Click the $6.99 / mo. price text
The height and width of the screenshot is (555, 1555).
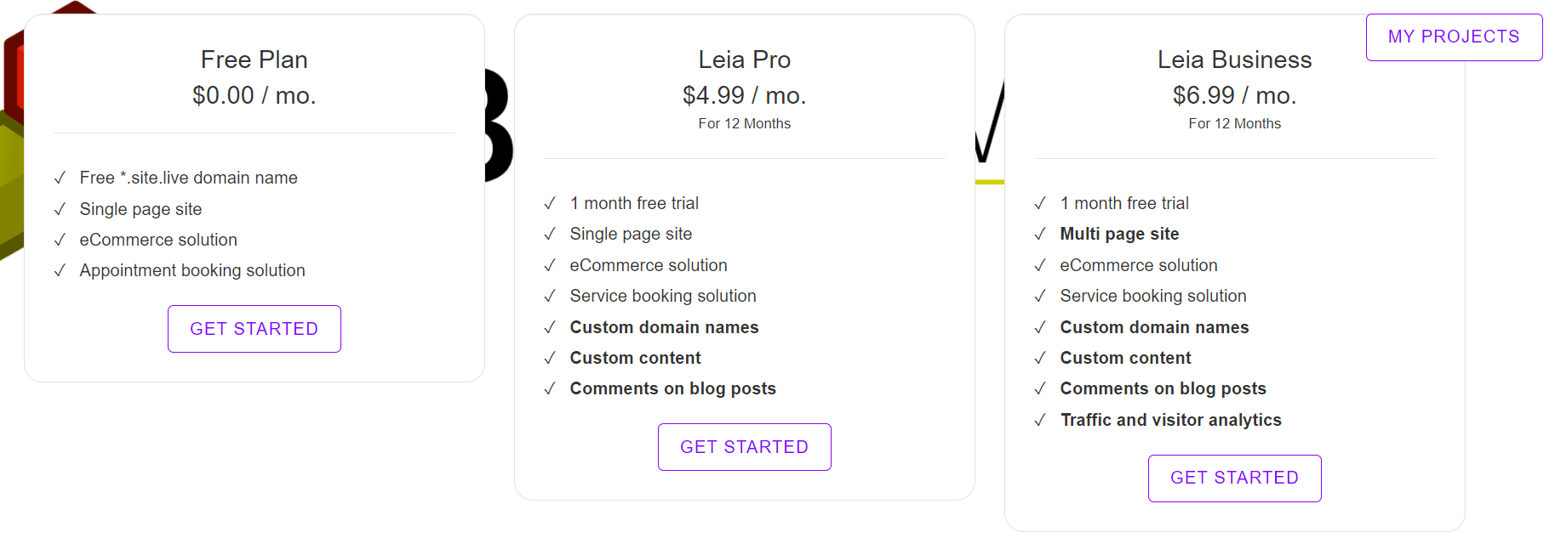1234,95
